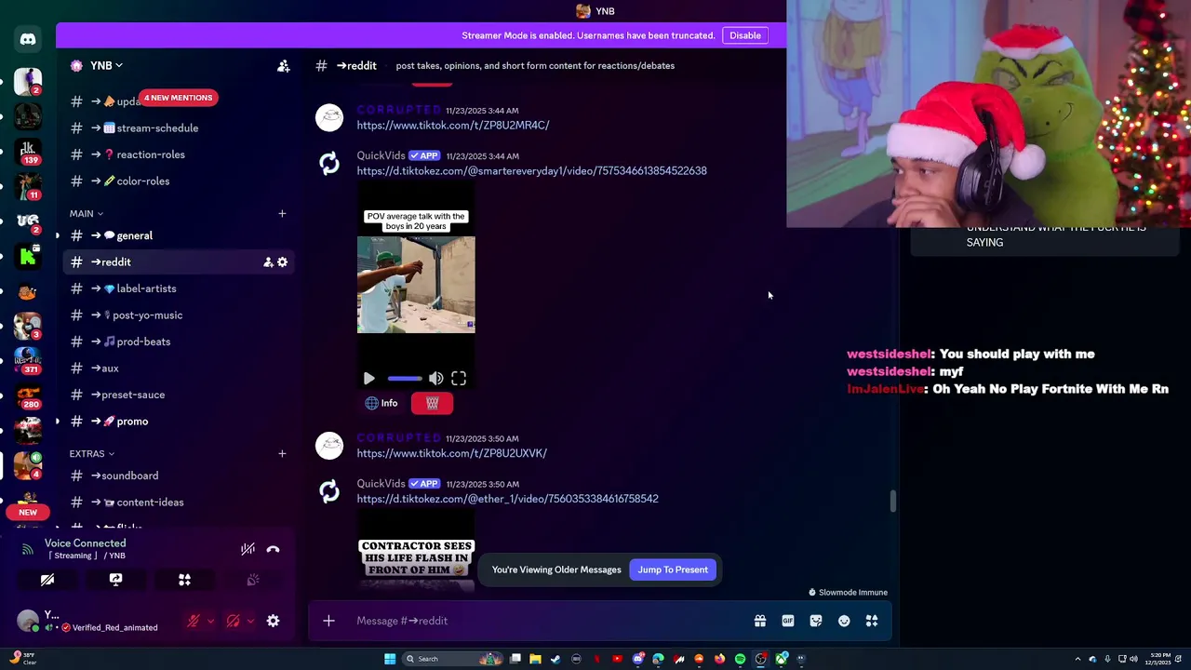
Task: Click the plus attach button in message bar
Action: point(328,621)
